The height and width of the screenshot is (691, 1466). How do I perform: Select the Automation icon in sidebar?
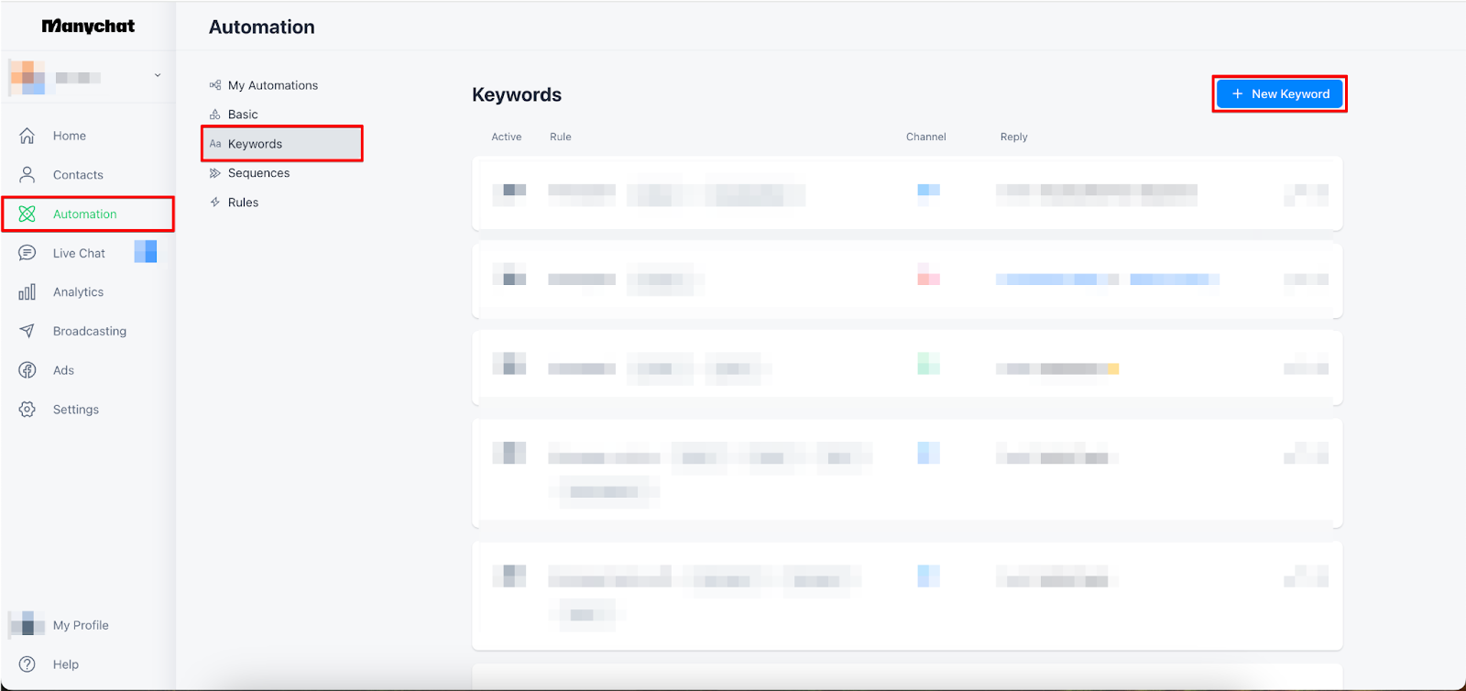click(x=27, y=214)
